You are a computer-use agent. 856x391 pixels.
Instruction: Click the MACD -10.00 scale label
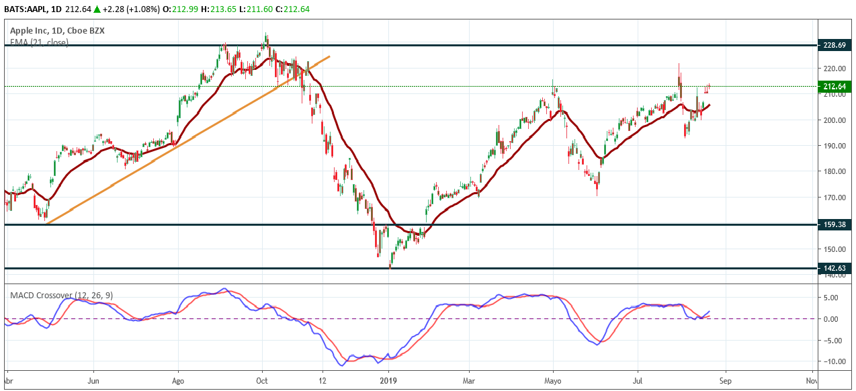pyautogui.click(x=834, y=361)
